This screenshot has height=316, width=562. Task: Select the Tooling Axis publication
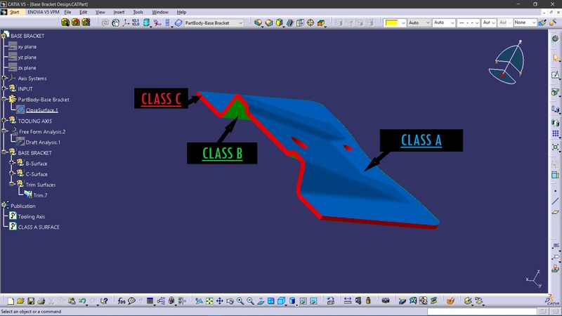click(32, 216)
